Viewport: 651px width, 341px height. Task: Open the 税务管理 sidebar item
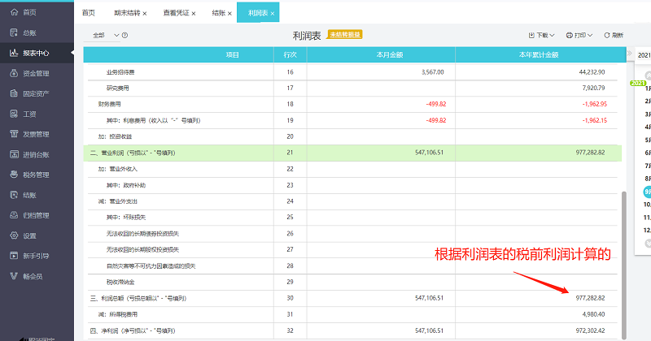pos(36,175)
